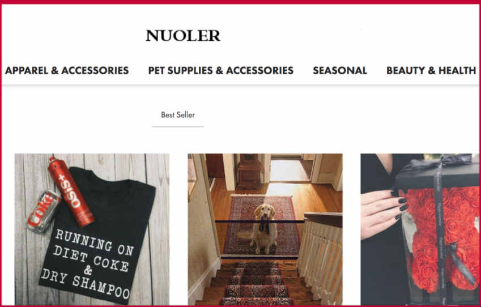
Task: Open the Diet Coke t-shirt product image
Action: pos(92,229)
